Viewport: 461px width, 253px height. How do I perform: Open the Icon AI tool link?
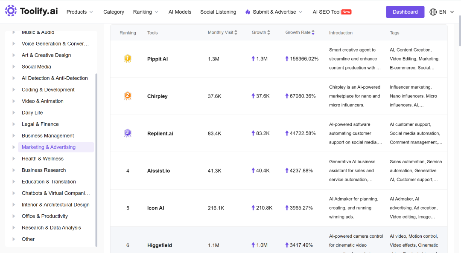pyautogui.click(x=155, y=208)
